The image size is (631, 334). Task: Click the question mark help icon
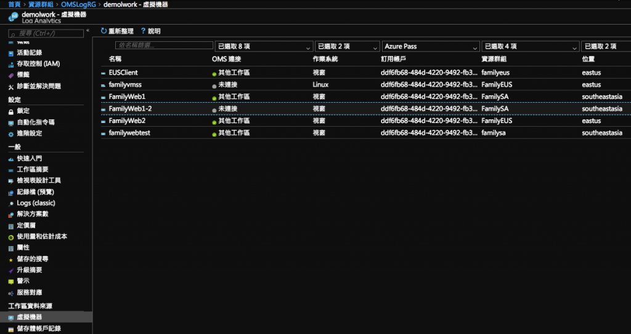coord(143,31)
